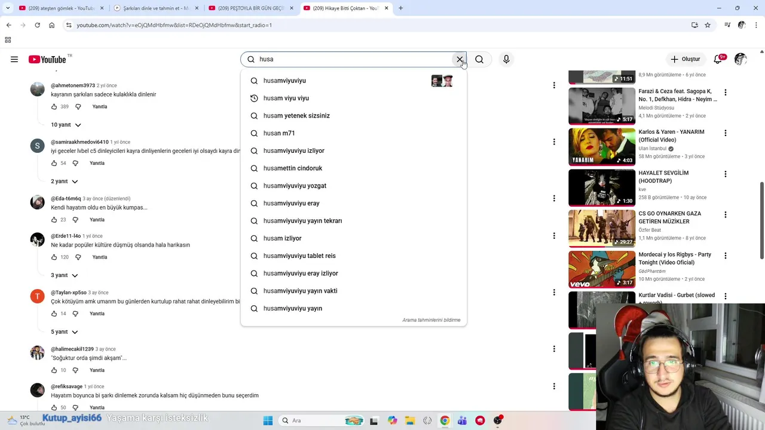Pick suggestion husamviyuviyu izliyor

tap(353, 150)
